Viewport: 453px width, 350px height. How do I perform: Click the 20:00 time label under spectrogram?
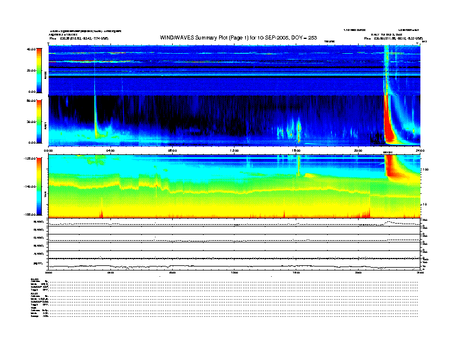(x=358, y=150)
